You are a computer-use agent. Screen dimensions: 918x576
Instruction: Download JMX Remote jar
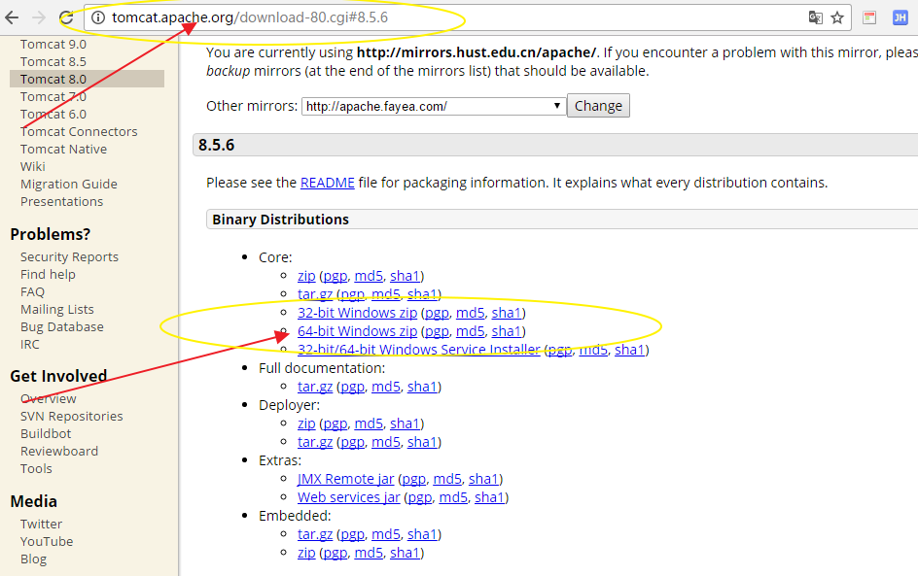click(345, 479)
